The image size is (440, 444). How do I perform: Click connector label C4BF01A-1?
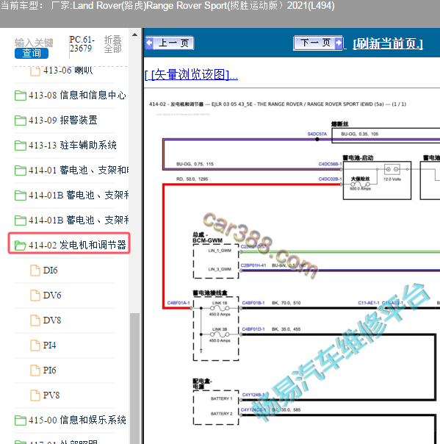(178, 303)
